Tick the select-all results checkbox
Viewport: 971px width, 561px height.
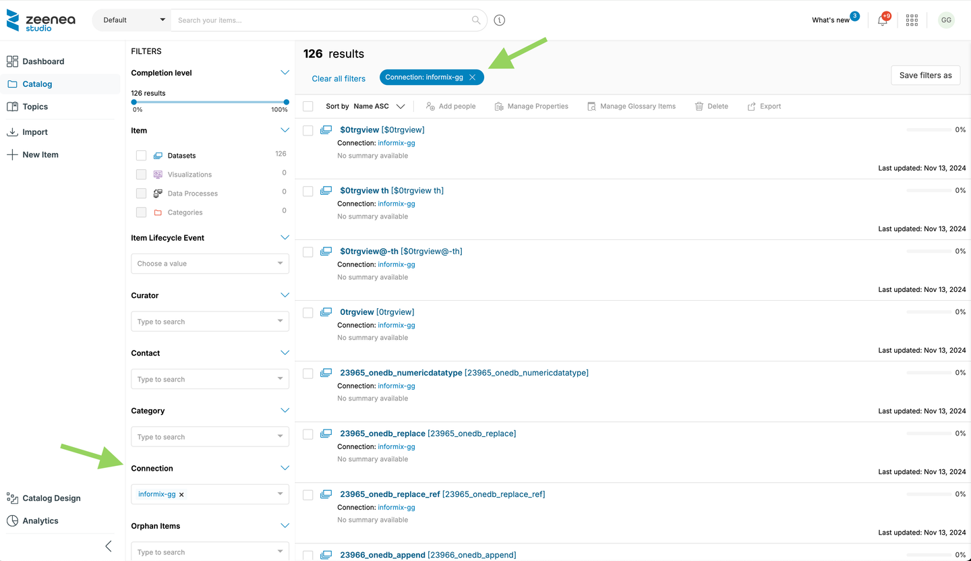coord(308,107)
